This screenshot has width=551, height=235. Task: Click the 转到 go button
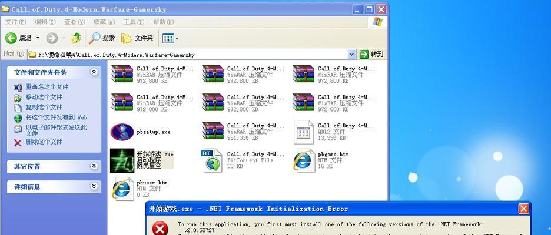pyautogui.click(x=372, y=55)
